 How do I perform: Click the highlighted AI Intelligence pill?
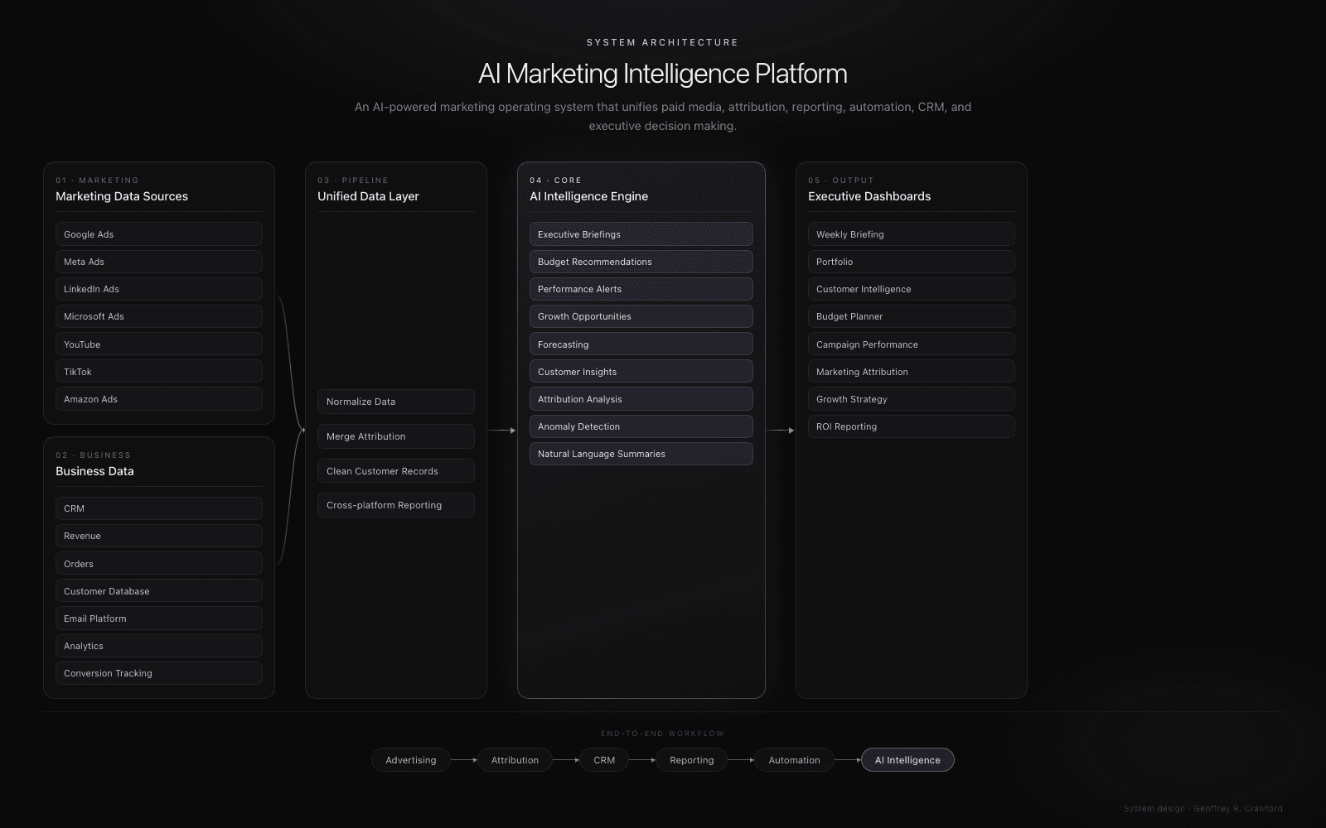(x=907, y=760)
